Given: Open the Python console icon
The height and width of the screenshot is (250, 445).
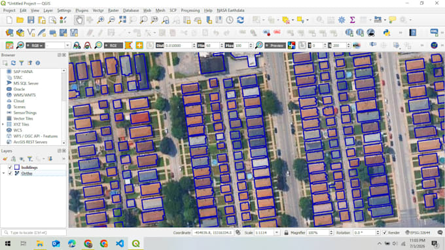Looking at the screenshot, I should click(x=387, y=33).
